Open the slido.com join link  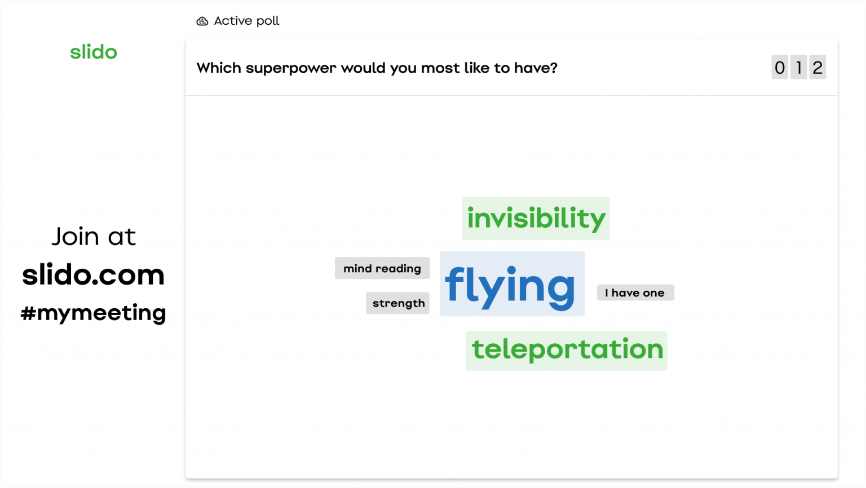coord(94,275)
